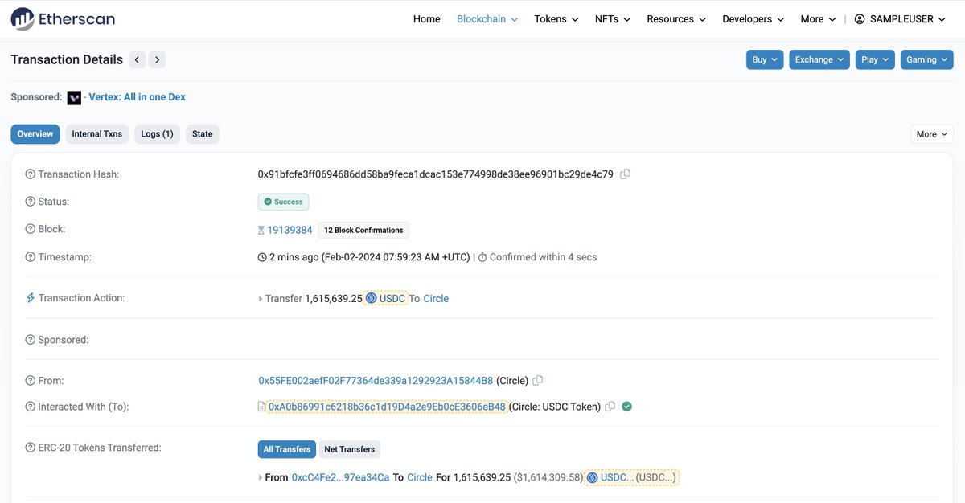Viewport: 965px width, 503px height.
Task: Expand the Exchange dropdown button
Action: (819, 59)
